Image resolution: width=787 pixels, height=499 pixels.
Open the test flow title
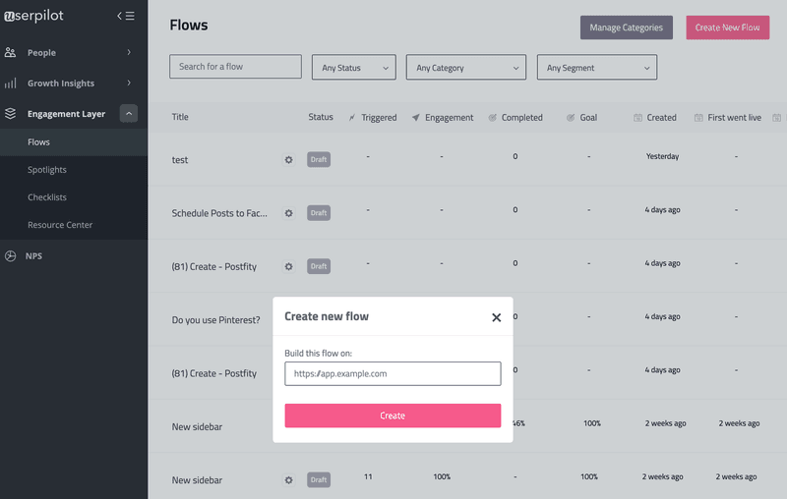point(180,160)
